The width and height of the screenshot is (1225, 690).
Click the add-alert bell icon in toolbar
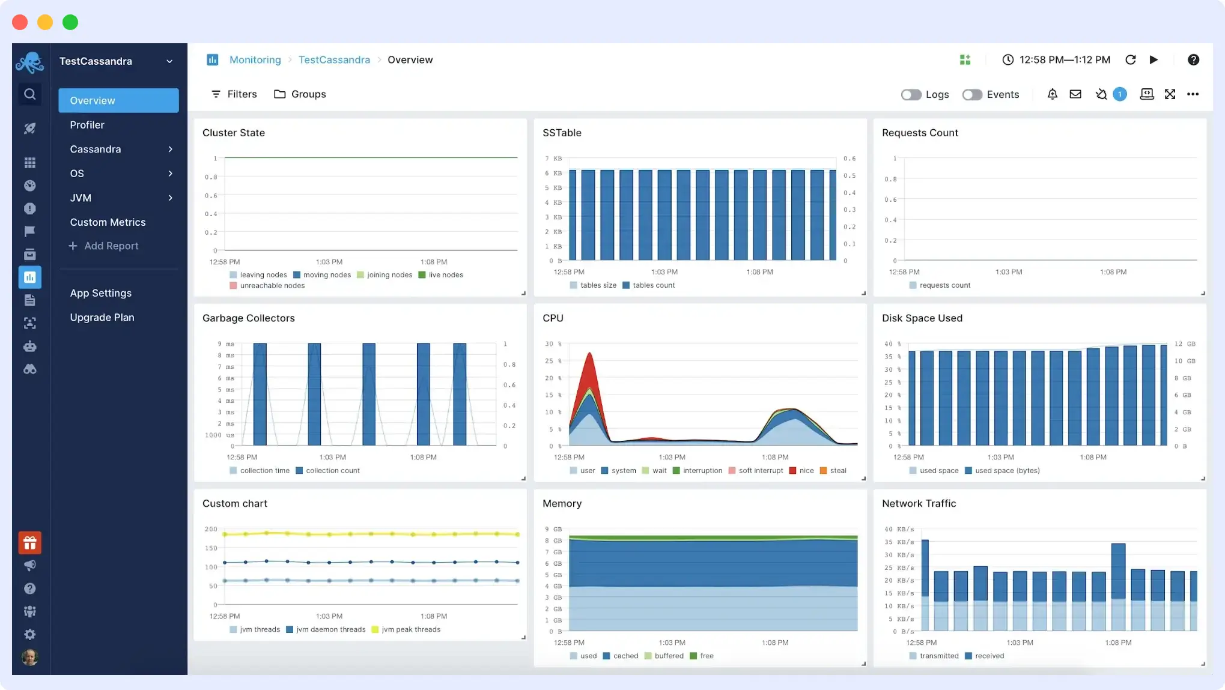[x=1052, y=94]
